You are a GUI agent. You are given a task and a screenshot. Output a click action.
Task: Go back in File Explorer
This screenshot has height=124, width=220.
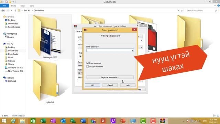(3, 11)
